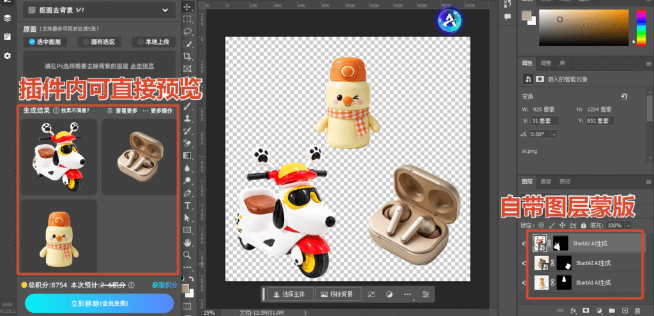The width and height of the screenshot is (654, 316).
Task: Click the add layer mask icon
Action: pos(586,310)
